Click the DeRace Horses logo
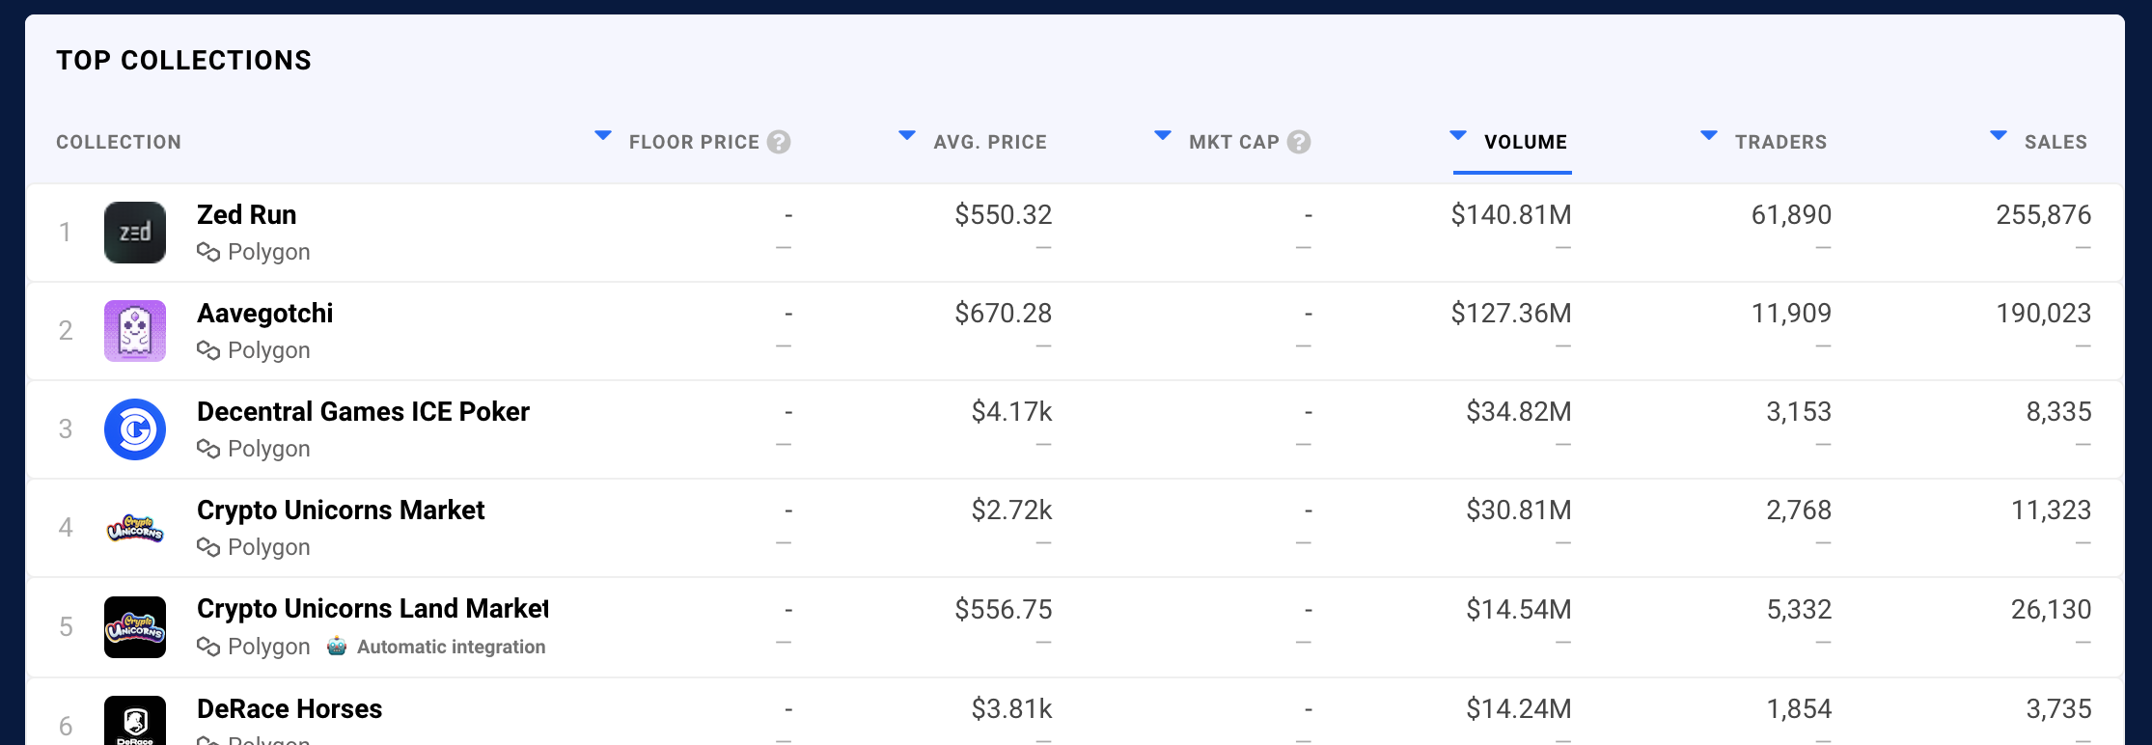This screenshot has height=745, width=2152. (135, 722)
